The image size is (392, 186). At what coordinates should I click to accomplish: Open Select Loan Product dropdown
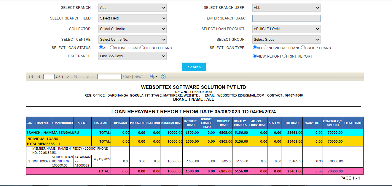pyautogui.click(x=286, y=29)
